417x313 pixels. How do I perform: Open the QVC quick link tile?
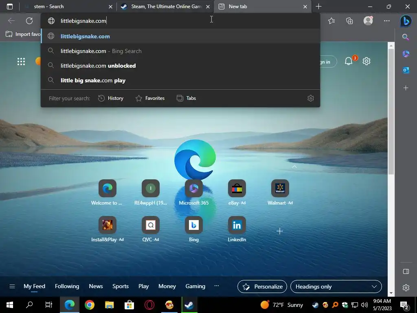[151, 225]
